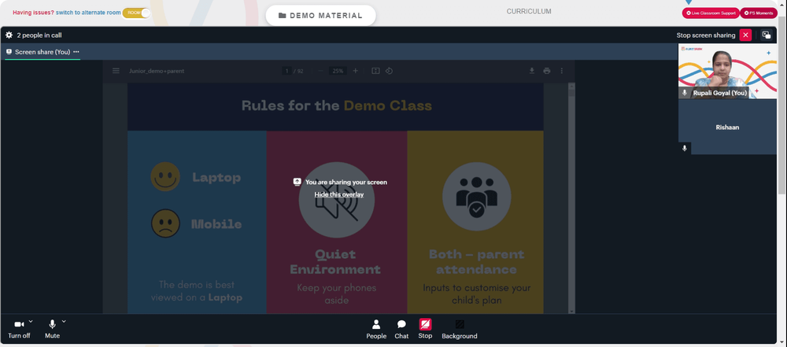This screenshot has width=787, height=347.
Task: Click the happy Laptop smiley icon
Action: pyautogui.click(x=165, y=177)
